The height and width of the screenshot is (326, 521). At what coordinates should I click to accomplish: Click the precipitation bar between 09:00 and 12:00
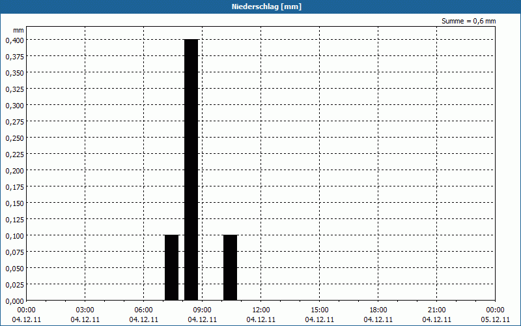point(231,267)
